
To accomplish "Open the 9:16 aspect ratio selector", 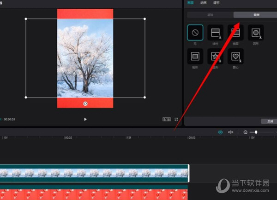I will [x=166, y=119].
